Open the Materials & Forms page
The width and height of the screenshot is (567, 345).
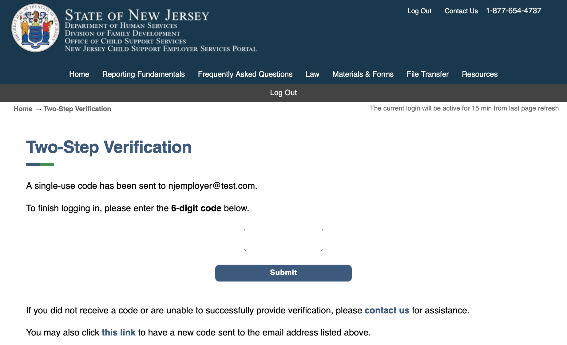pyautogui.click(x=363, y=74)
